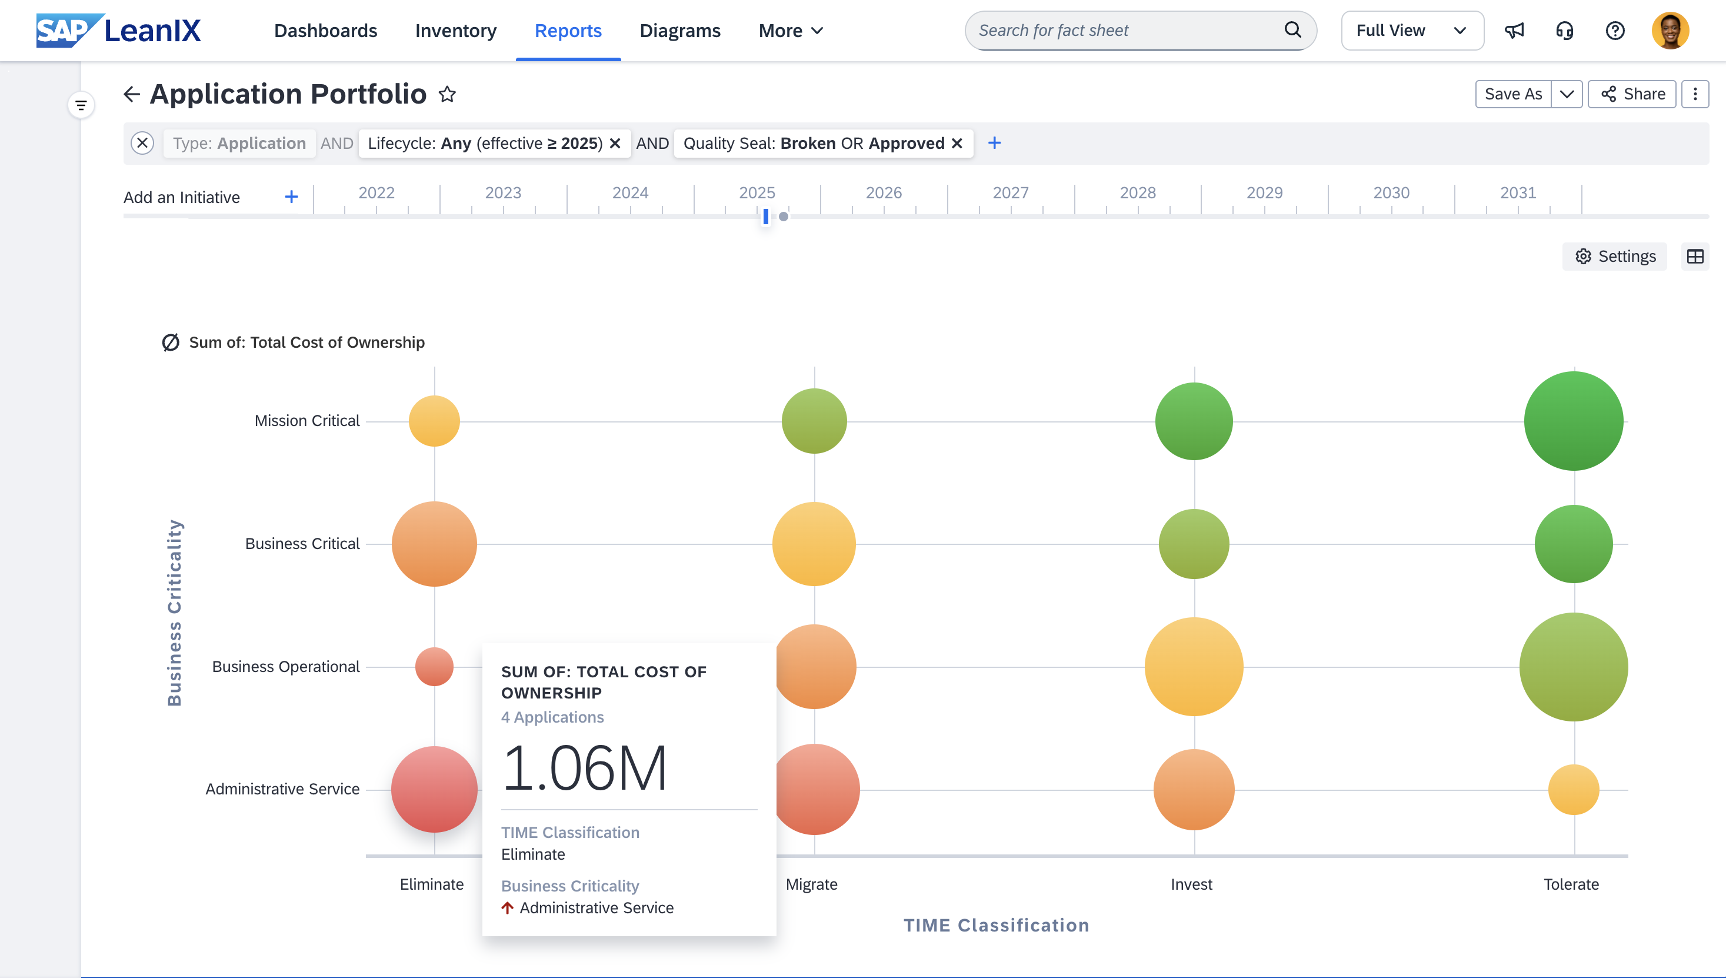Expand the More navigation menu

[x=790, y=31]
